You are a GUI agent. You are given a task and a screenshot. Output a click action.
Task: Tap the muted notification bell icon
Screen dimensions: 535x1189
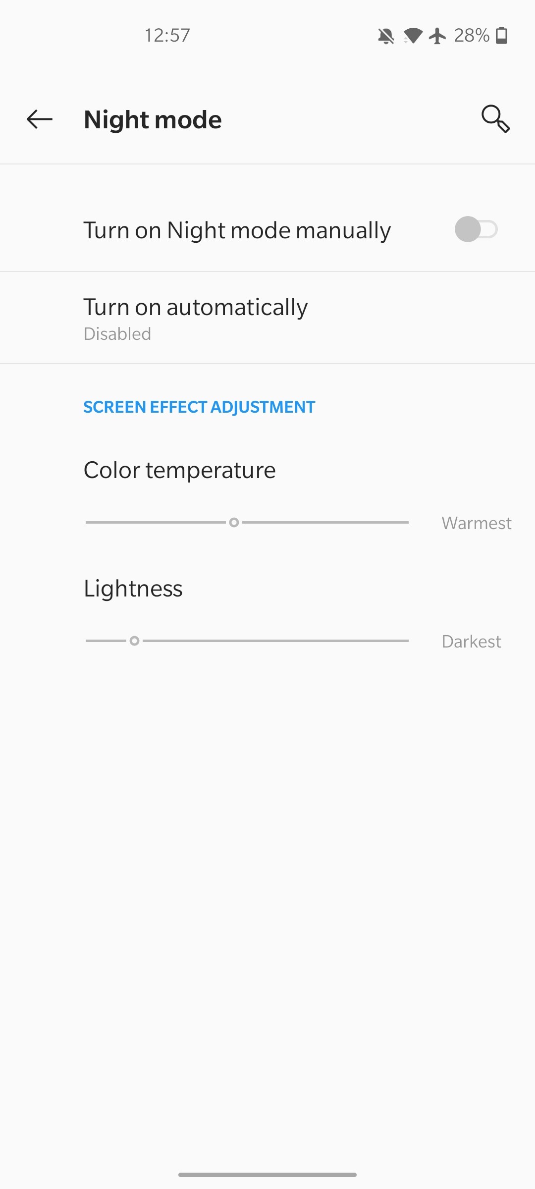tap(386, 36)
